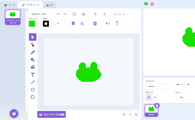Select the Brush tool
This screenshot has height=120, width=195.
[33, 52]
